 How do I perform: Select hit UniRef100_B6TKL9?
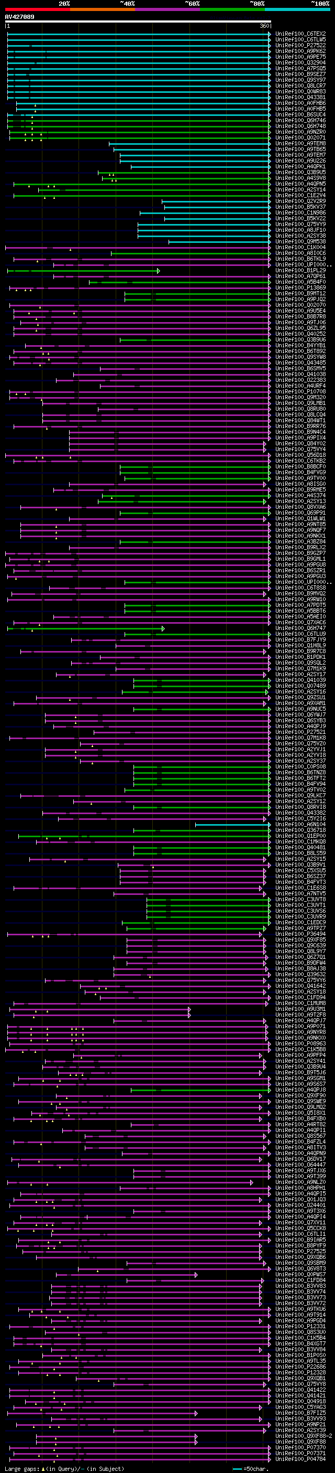(x=301, y=259)
